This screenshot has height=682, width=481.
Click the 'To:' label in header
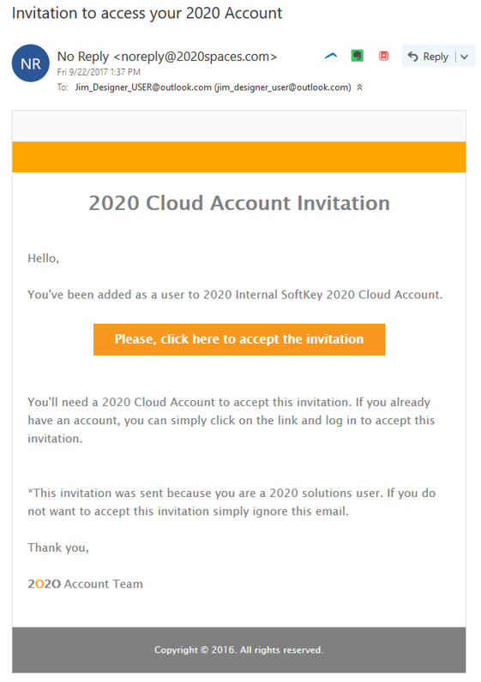click(x=63, y=87)
